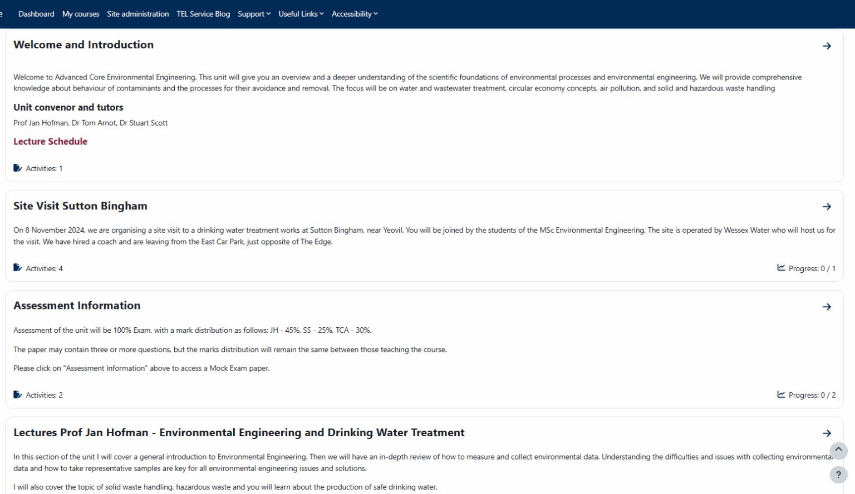Open the Welcome and Introduction section arrow
This screenshot has width=855, height=494.
pyautogui.click(x=827, y=46)
